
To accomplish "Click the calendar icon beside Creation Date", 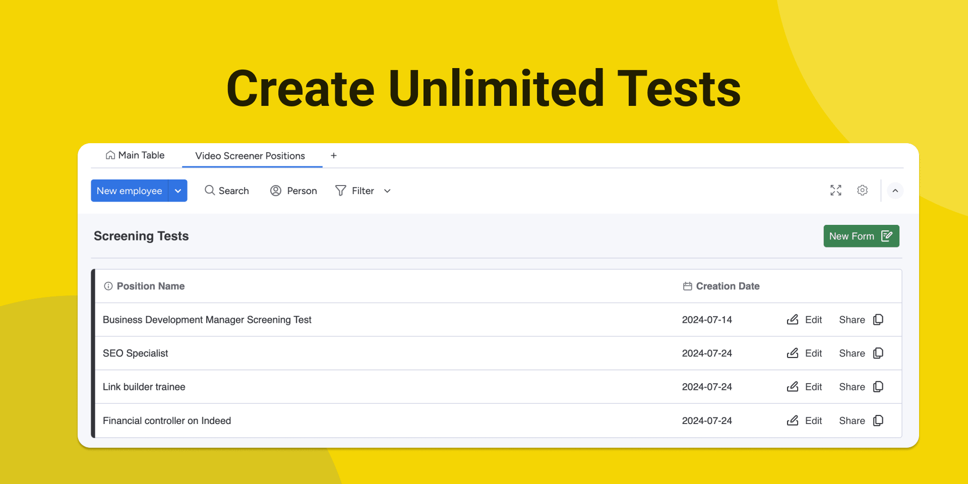I will [688, 286].
